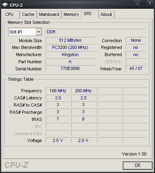Viewport: 155px width, 173px height.
Task: Click the SPD tab
Action: coord(90,14)
